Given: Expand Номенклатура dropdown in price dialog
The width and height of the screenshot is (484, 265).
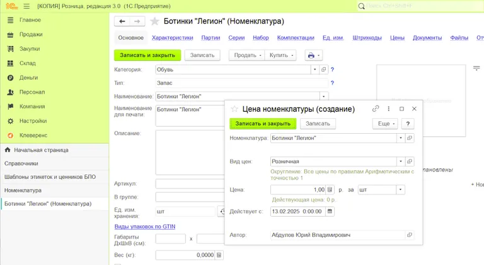Looking at the screenshot, I should pos(401,138).
